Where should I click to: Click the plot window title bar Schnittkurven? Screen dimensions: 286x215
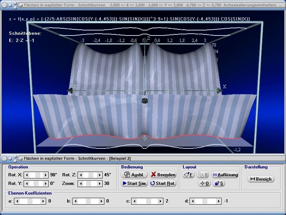point(143,5)
